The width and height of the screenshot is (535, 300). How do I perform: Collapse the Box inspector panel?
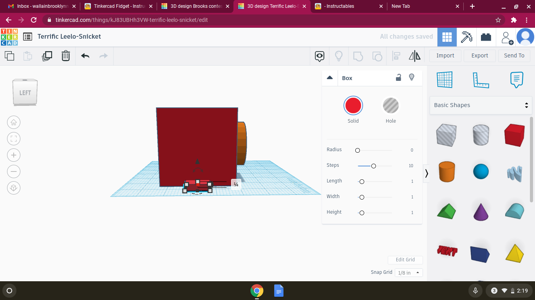click(330, 78)
